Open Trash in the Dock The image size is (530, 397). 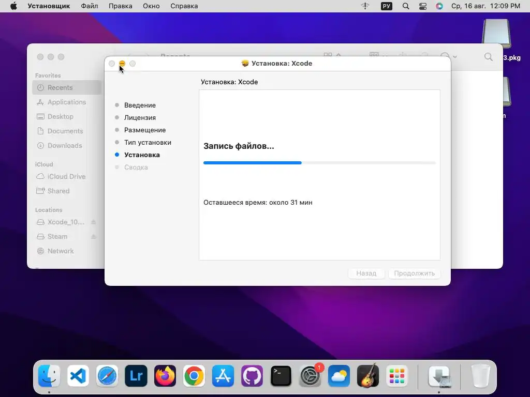point(480,376)
